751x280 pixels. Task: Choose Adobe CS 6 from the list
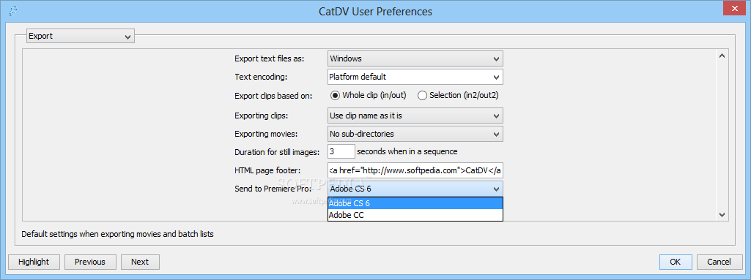tap(415, 203)
